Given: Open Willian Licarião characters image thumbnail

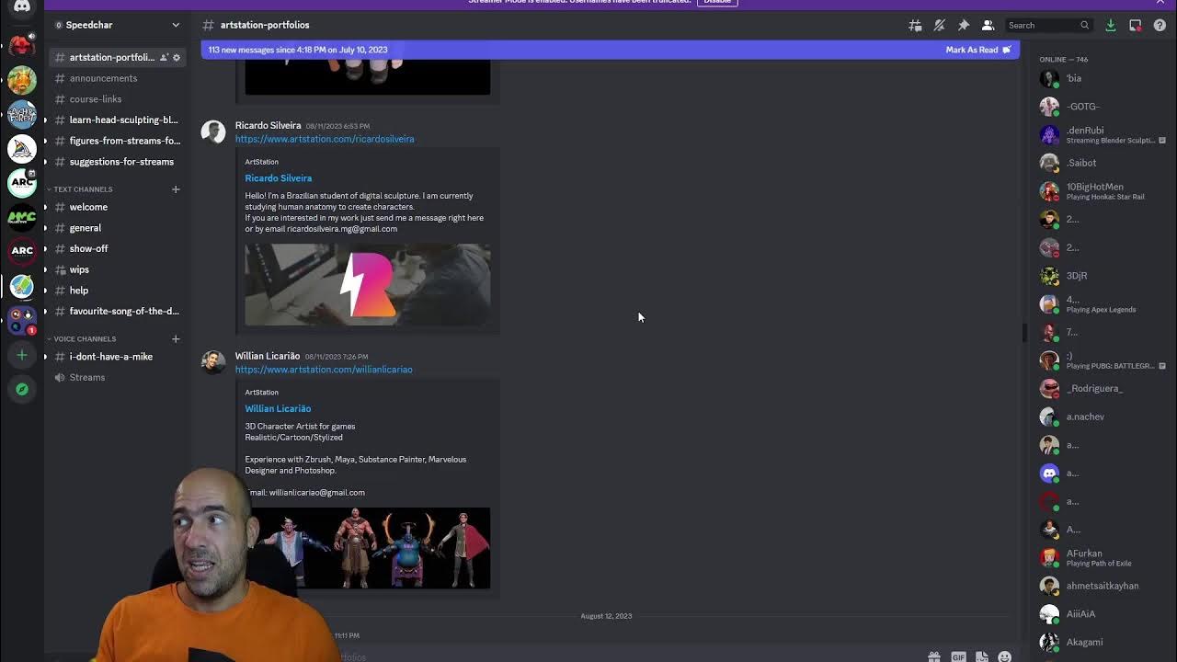Looking at the screenshot, I should point(368,548).
